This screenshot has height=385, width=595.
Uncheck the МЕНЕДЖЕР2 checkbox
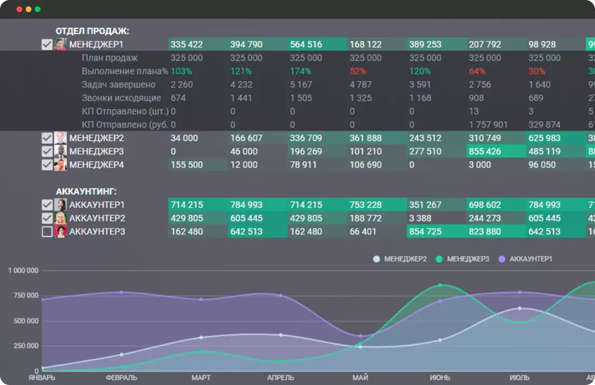47,138
